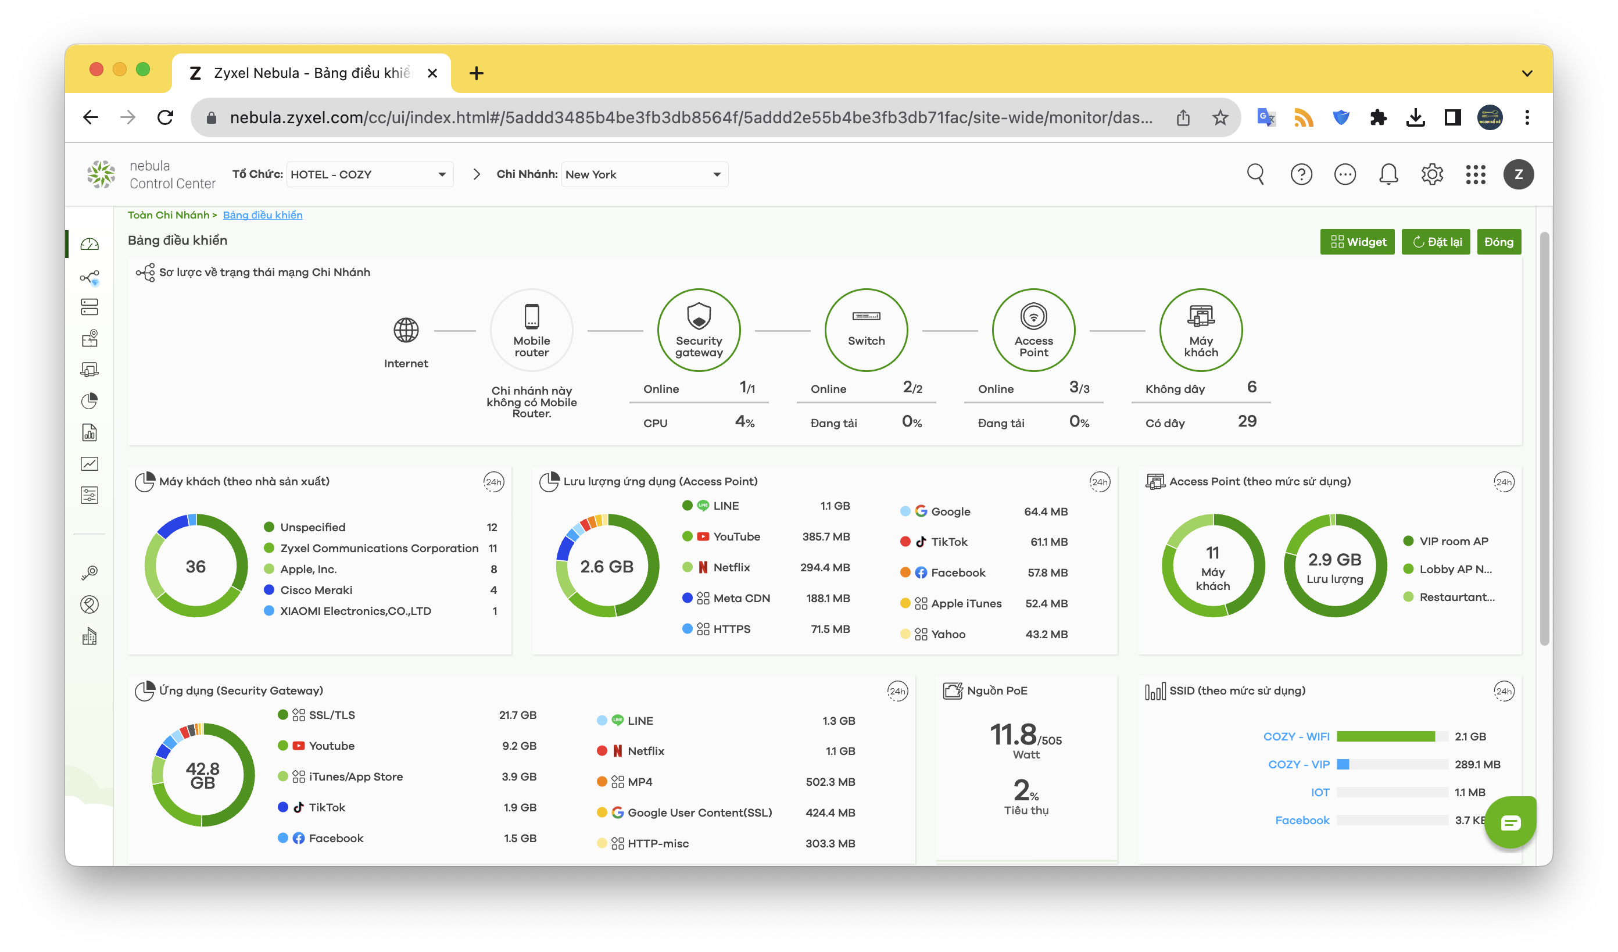Screen dimensions: 1618x952
Task: Open a new browser tab
Action: click(x=476, y=73)
